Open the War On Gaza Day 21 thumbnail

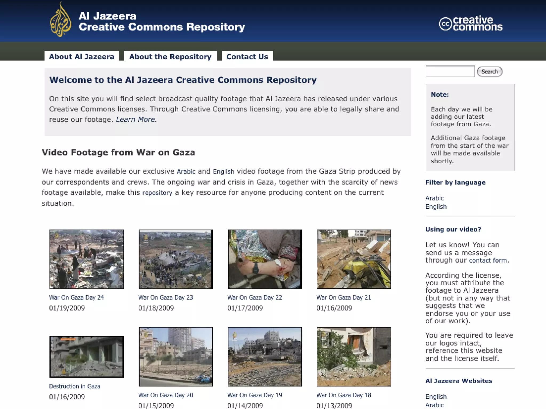pyautogui.click(x=354, y=259)
